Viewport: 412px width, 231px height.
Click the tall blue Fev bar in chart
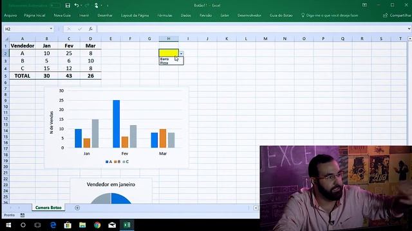pos(116,124)
